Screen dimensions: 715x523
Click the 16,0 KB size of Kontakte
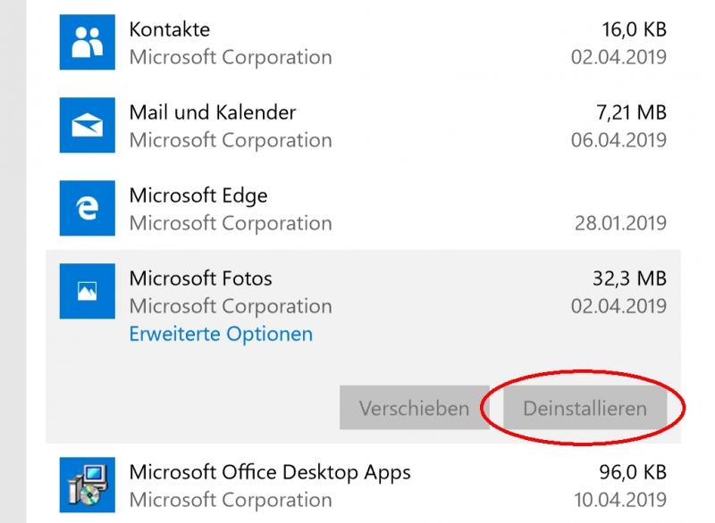634,29
